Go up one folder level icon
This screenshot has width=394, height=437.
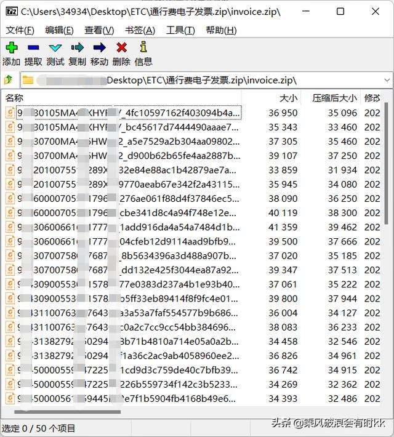[9, 80]
